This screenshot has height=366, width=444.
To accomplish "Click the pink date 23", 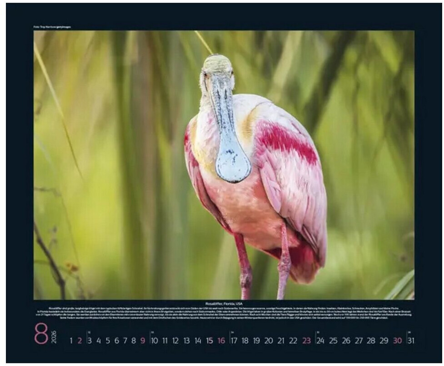I will [x=306, y=341].
